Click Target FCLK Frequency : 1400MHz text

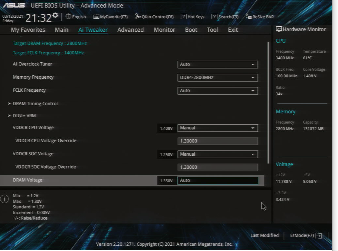click(48, 53)
